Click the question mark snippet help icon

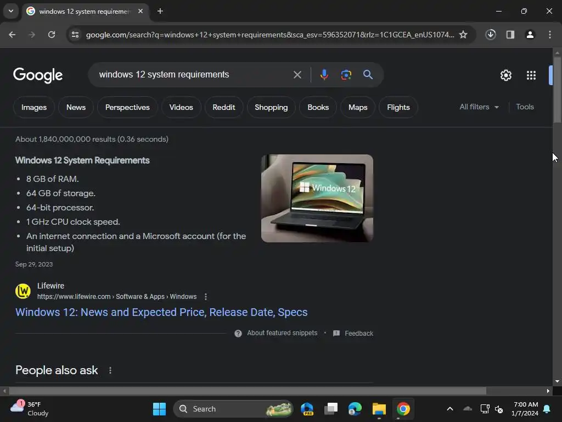pos(238,334)
